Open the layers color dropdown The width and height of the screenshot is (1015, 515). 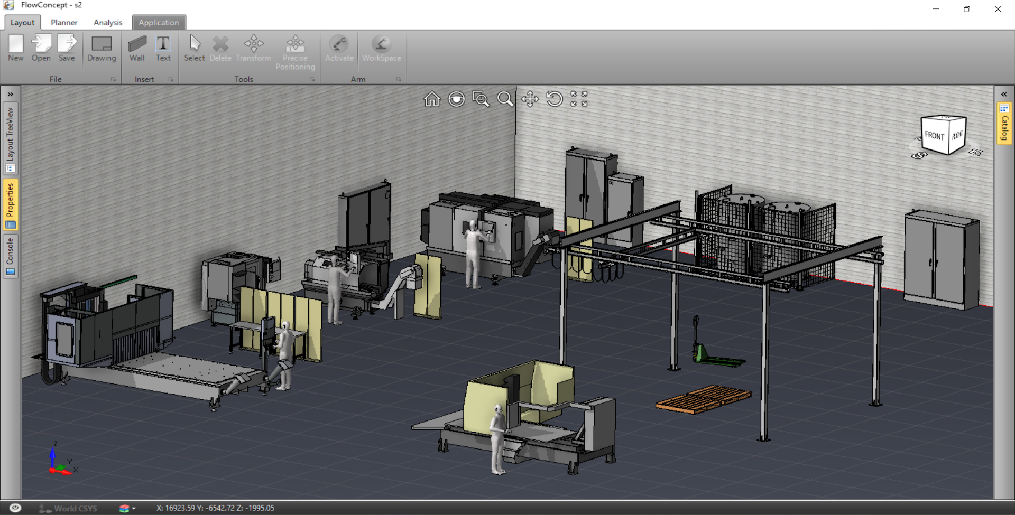pos(127,508)
